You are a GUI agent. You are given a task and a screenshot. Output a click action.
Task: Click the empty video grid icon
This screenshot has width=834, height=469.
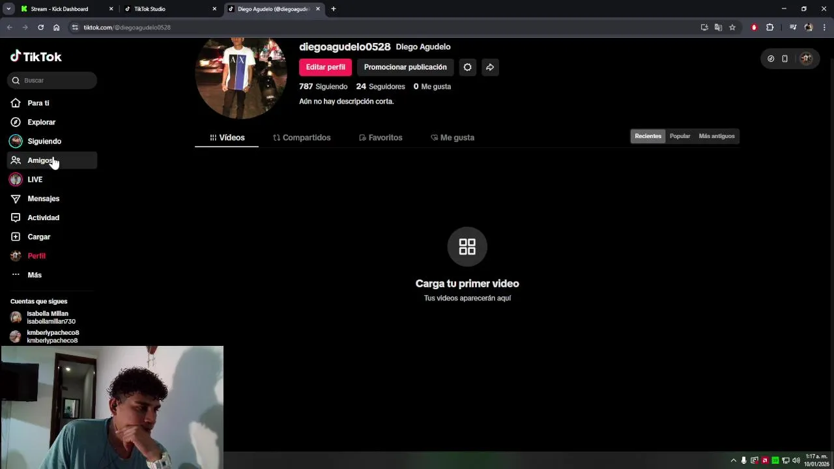coord(467,247)
